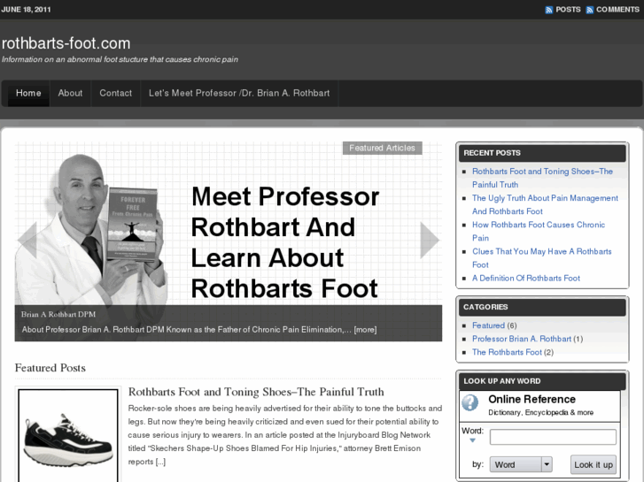The height and width of the screenshot is (482, 644).
Task: Click the [...] excerpt continuation link
Action: click(x=160, y=462)
